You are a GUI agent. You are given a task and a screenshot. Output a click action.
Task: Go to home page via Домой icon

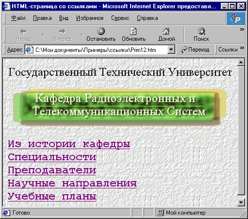coord(166,31)
